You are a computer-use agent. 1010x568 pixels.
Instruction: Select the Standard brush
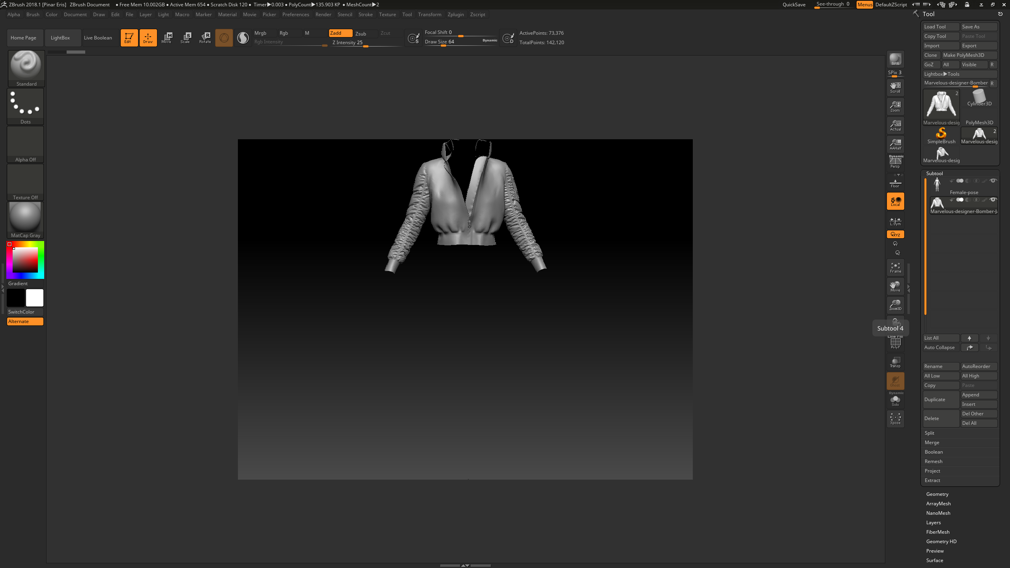(x=25, y=65)
